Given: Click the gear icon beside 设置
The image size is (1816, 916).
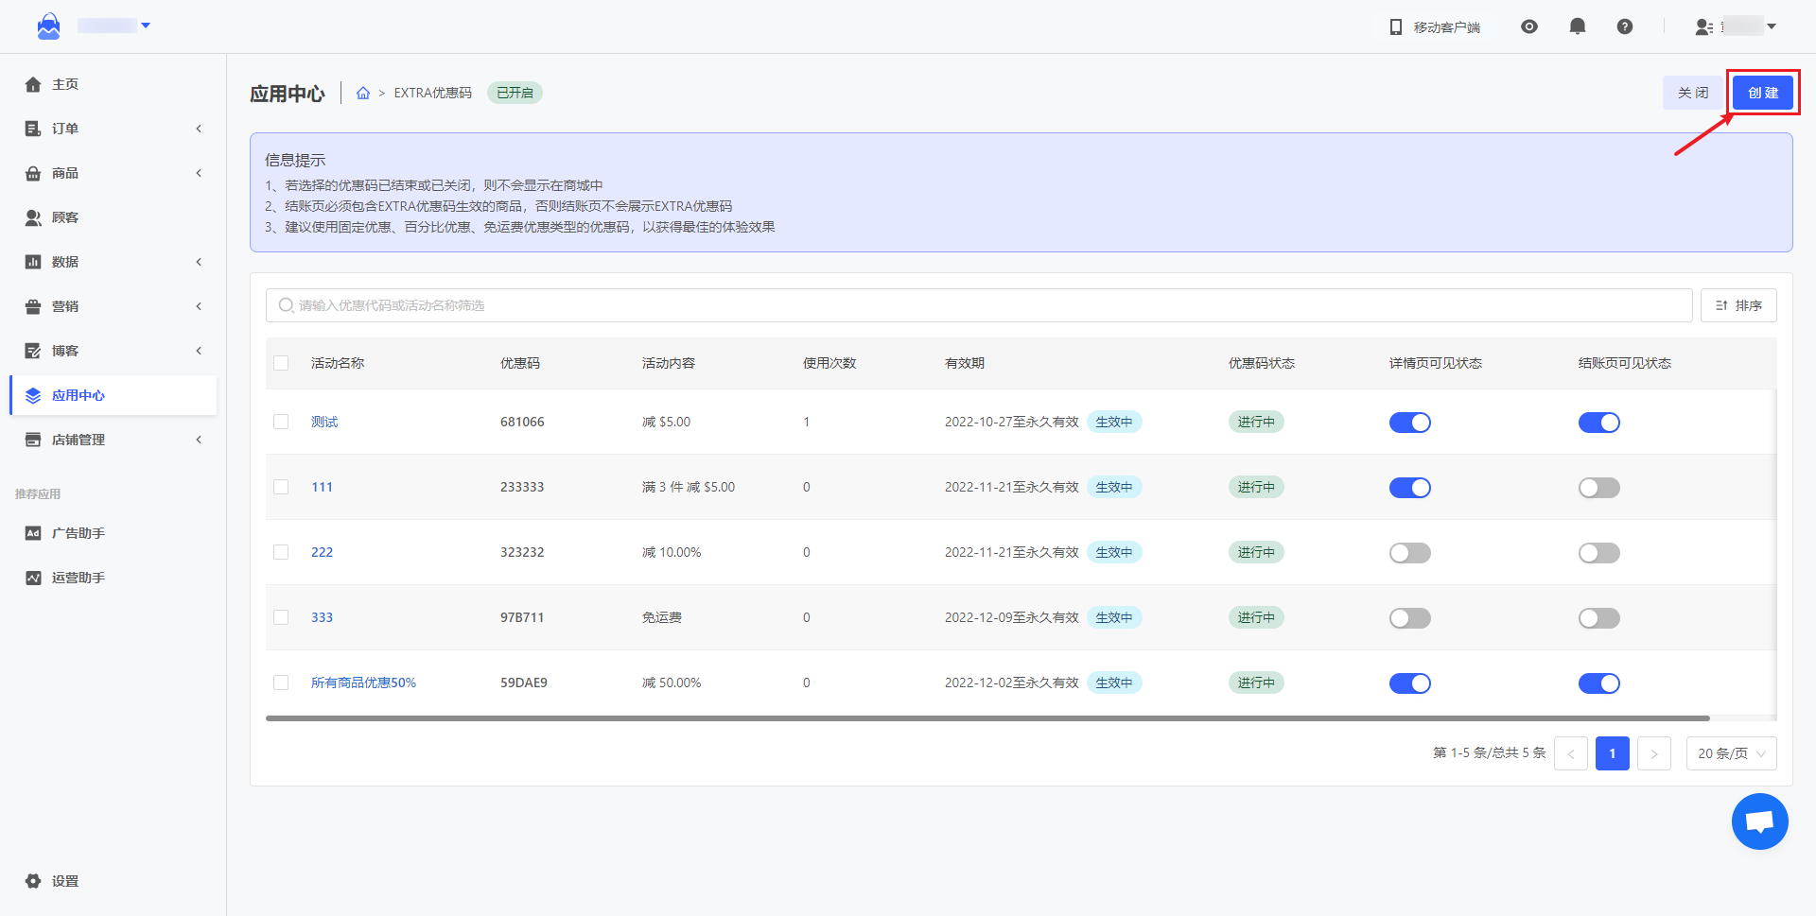Looking at the screenshot, I should pos(33,881).
